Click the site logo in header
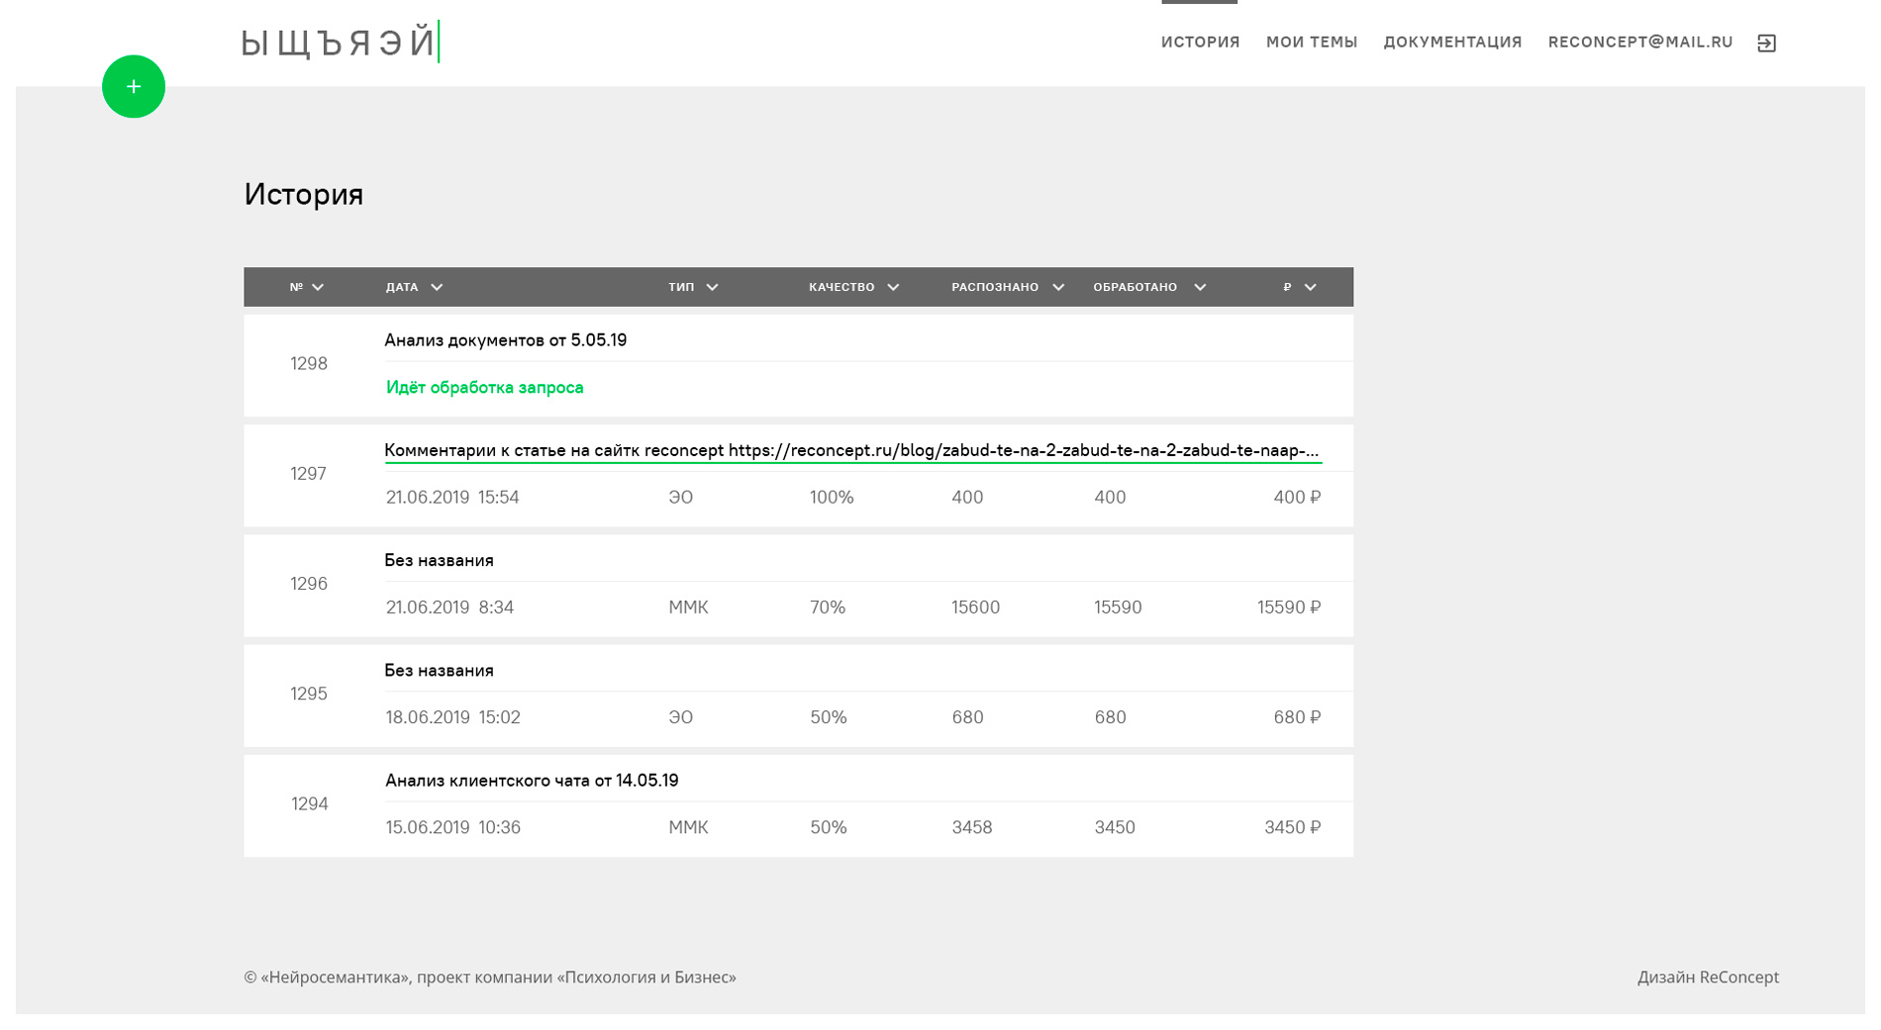1881x1030 pixels. point(340,43)
